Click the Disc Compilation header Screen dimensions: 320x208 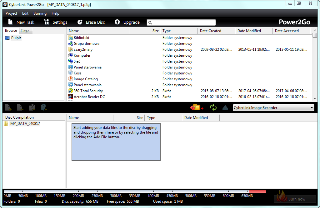pyautogui.click(x=34, y=117)
